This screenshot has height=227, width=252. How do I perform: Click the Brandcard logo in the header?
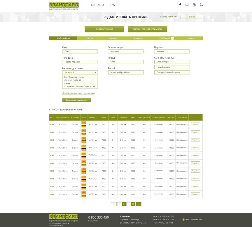pyautogui.click(x=64, y=6)
